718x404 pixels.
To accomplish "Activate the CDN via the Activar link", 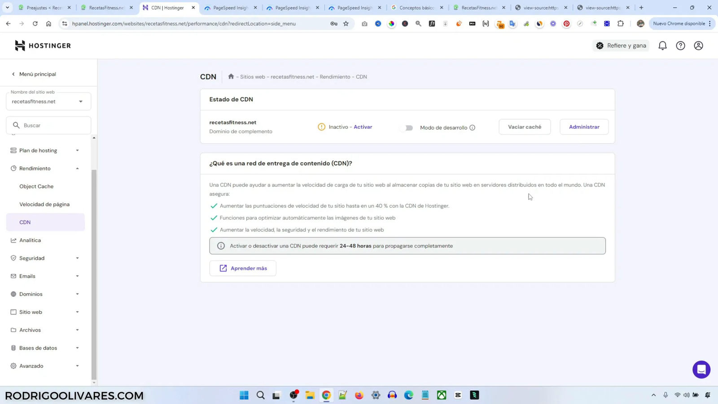I will pyautogui.click(x=363, y=127).
